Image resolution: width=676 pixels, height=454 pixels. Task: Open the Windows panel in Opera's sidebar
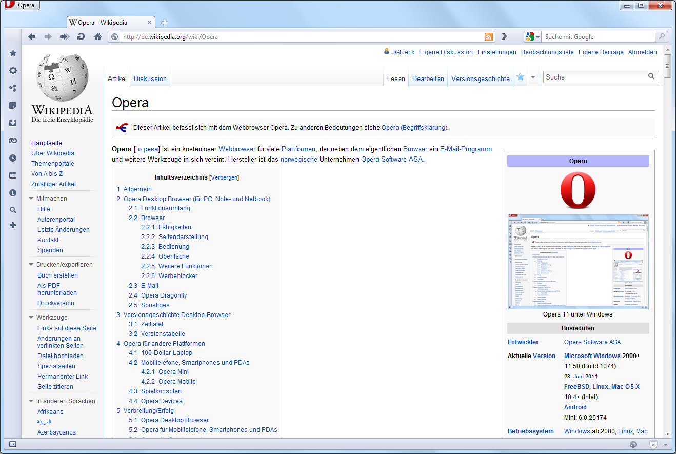pos(13,175)
